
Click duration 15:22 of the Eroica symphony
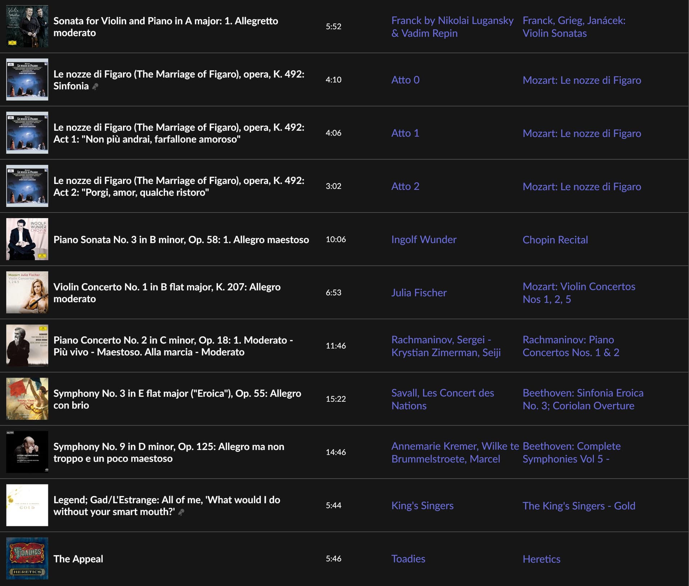[336, 398]
